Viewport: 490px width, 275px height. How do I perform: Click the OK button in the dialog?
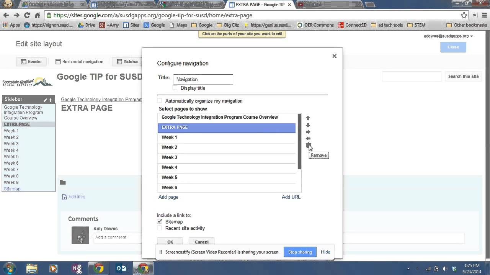pyautogui.click(x=170, y=242)
